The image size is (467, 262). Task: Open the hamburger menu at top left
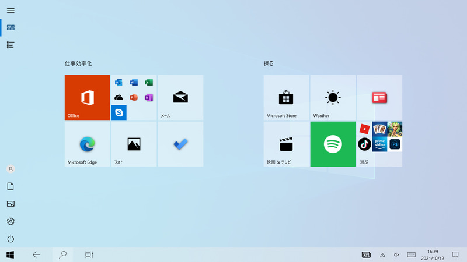pyautogui.click(x=11, y=10)
